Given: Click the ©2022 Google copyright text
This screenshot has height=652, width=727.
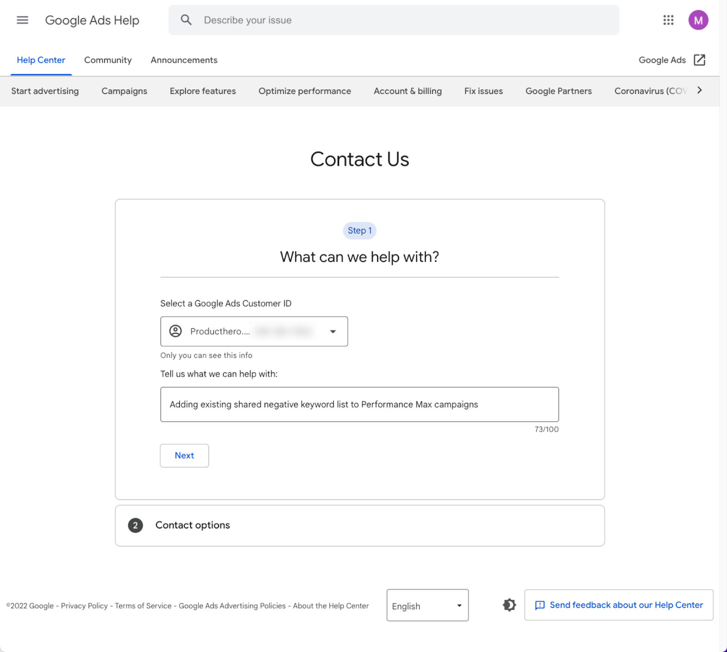Looking at the screenshot, I should coord(30,606).
